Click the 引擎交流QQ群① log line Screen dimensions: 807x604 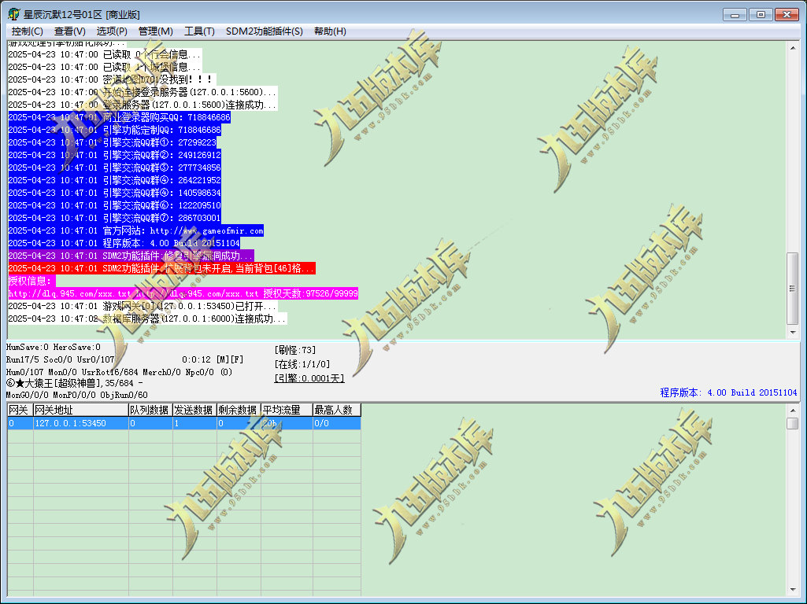pos(113,142)
